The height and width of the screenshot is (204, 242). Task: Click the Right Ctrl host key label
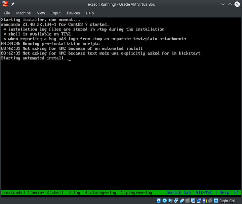coord(227,201)
